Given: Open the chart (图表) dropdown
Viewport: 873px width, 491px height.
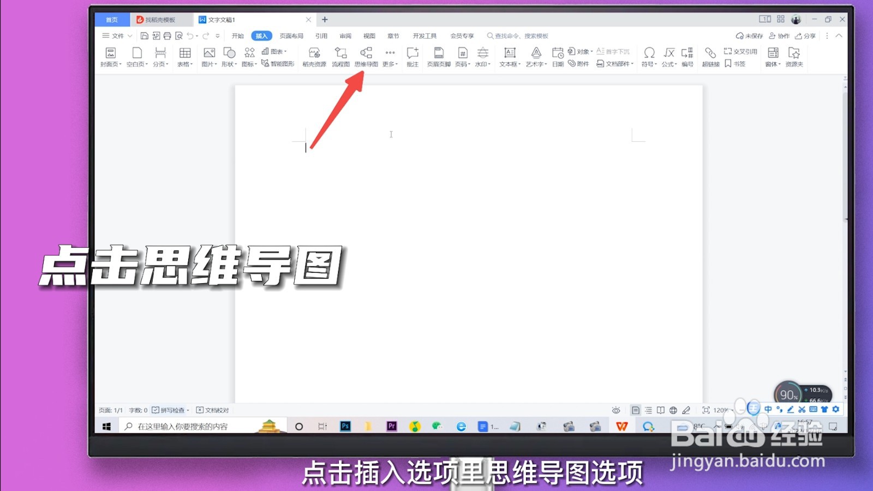Looking at the screenshot, I should 274,51.
